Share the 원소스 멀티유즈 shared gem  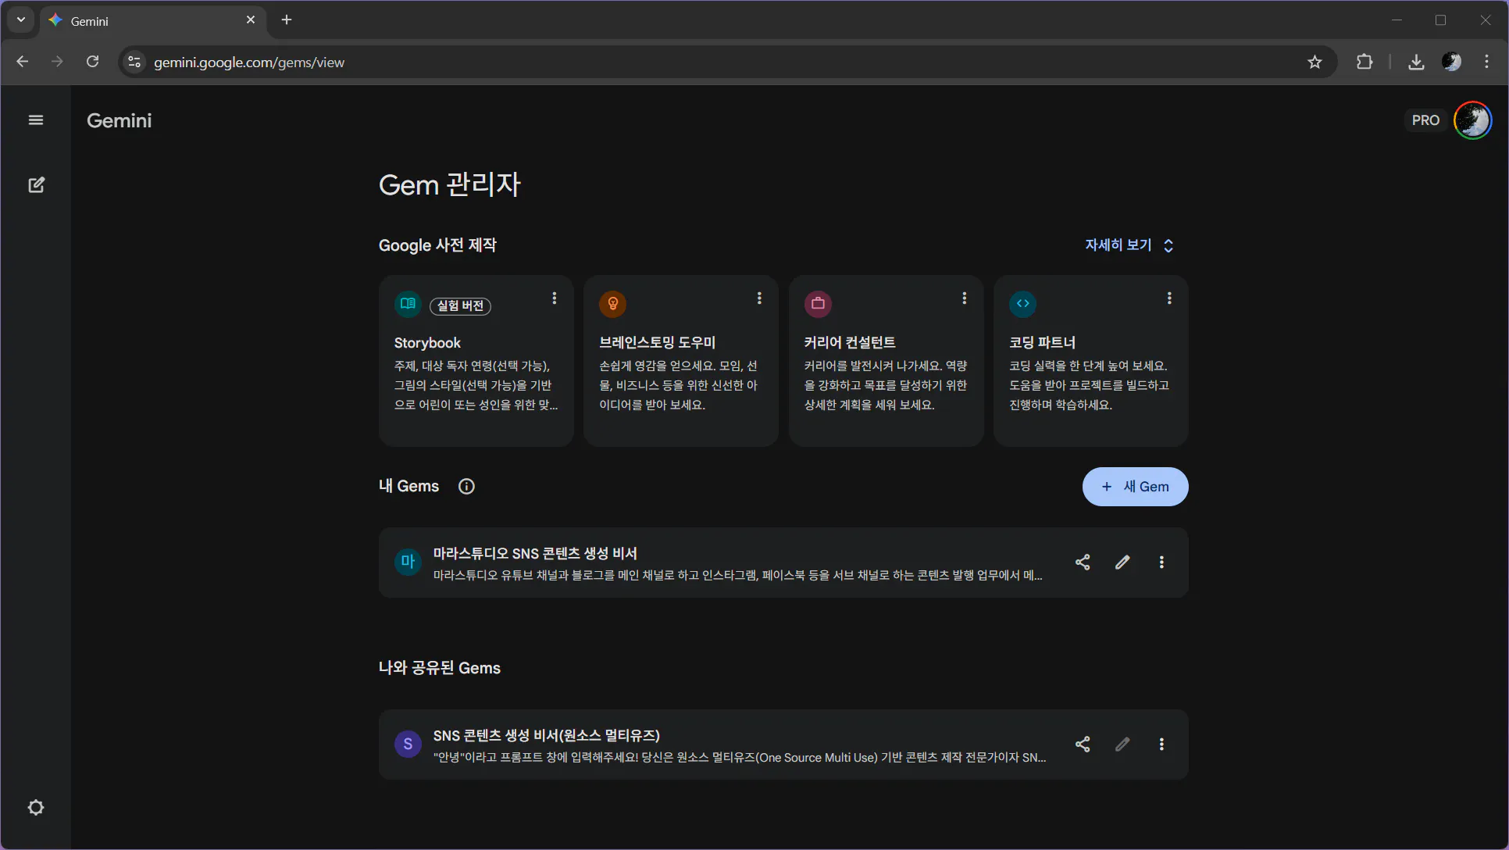point(1083,745)
